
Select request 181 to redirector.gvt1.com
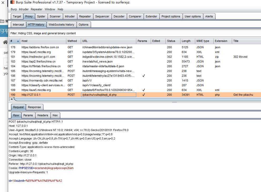pyautogui.click(x=135, y=57)
